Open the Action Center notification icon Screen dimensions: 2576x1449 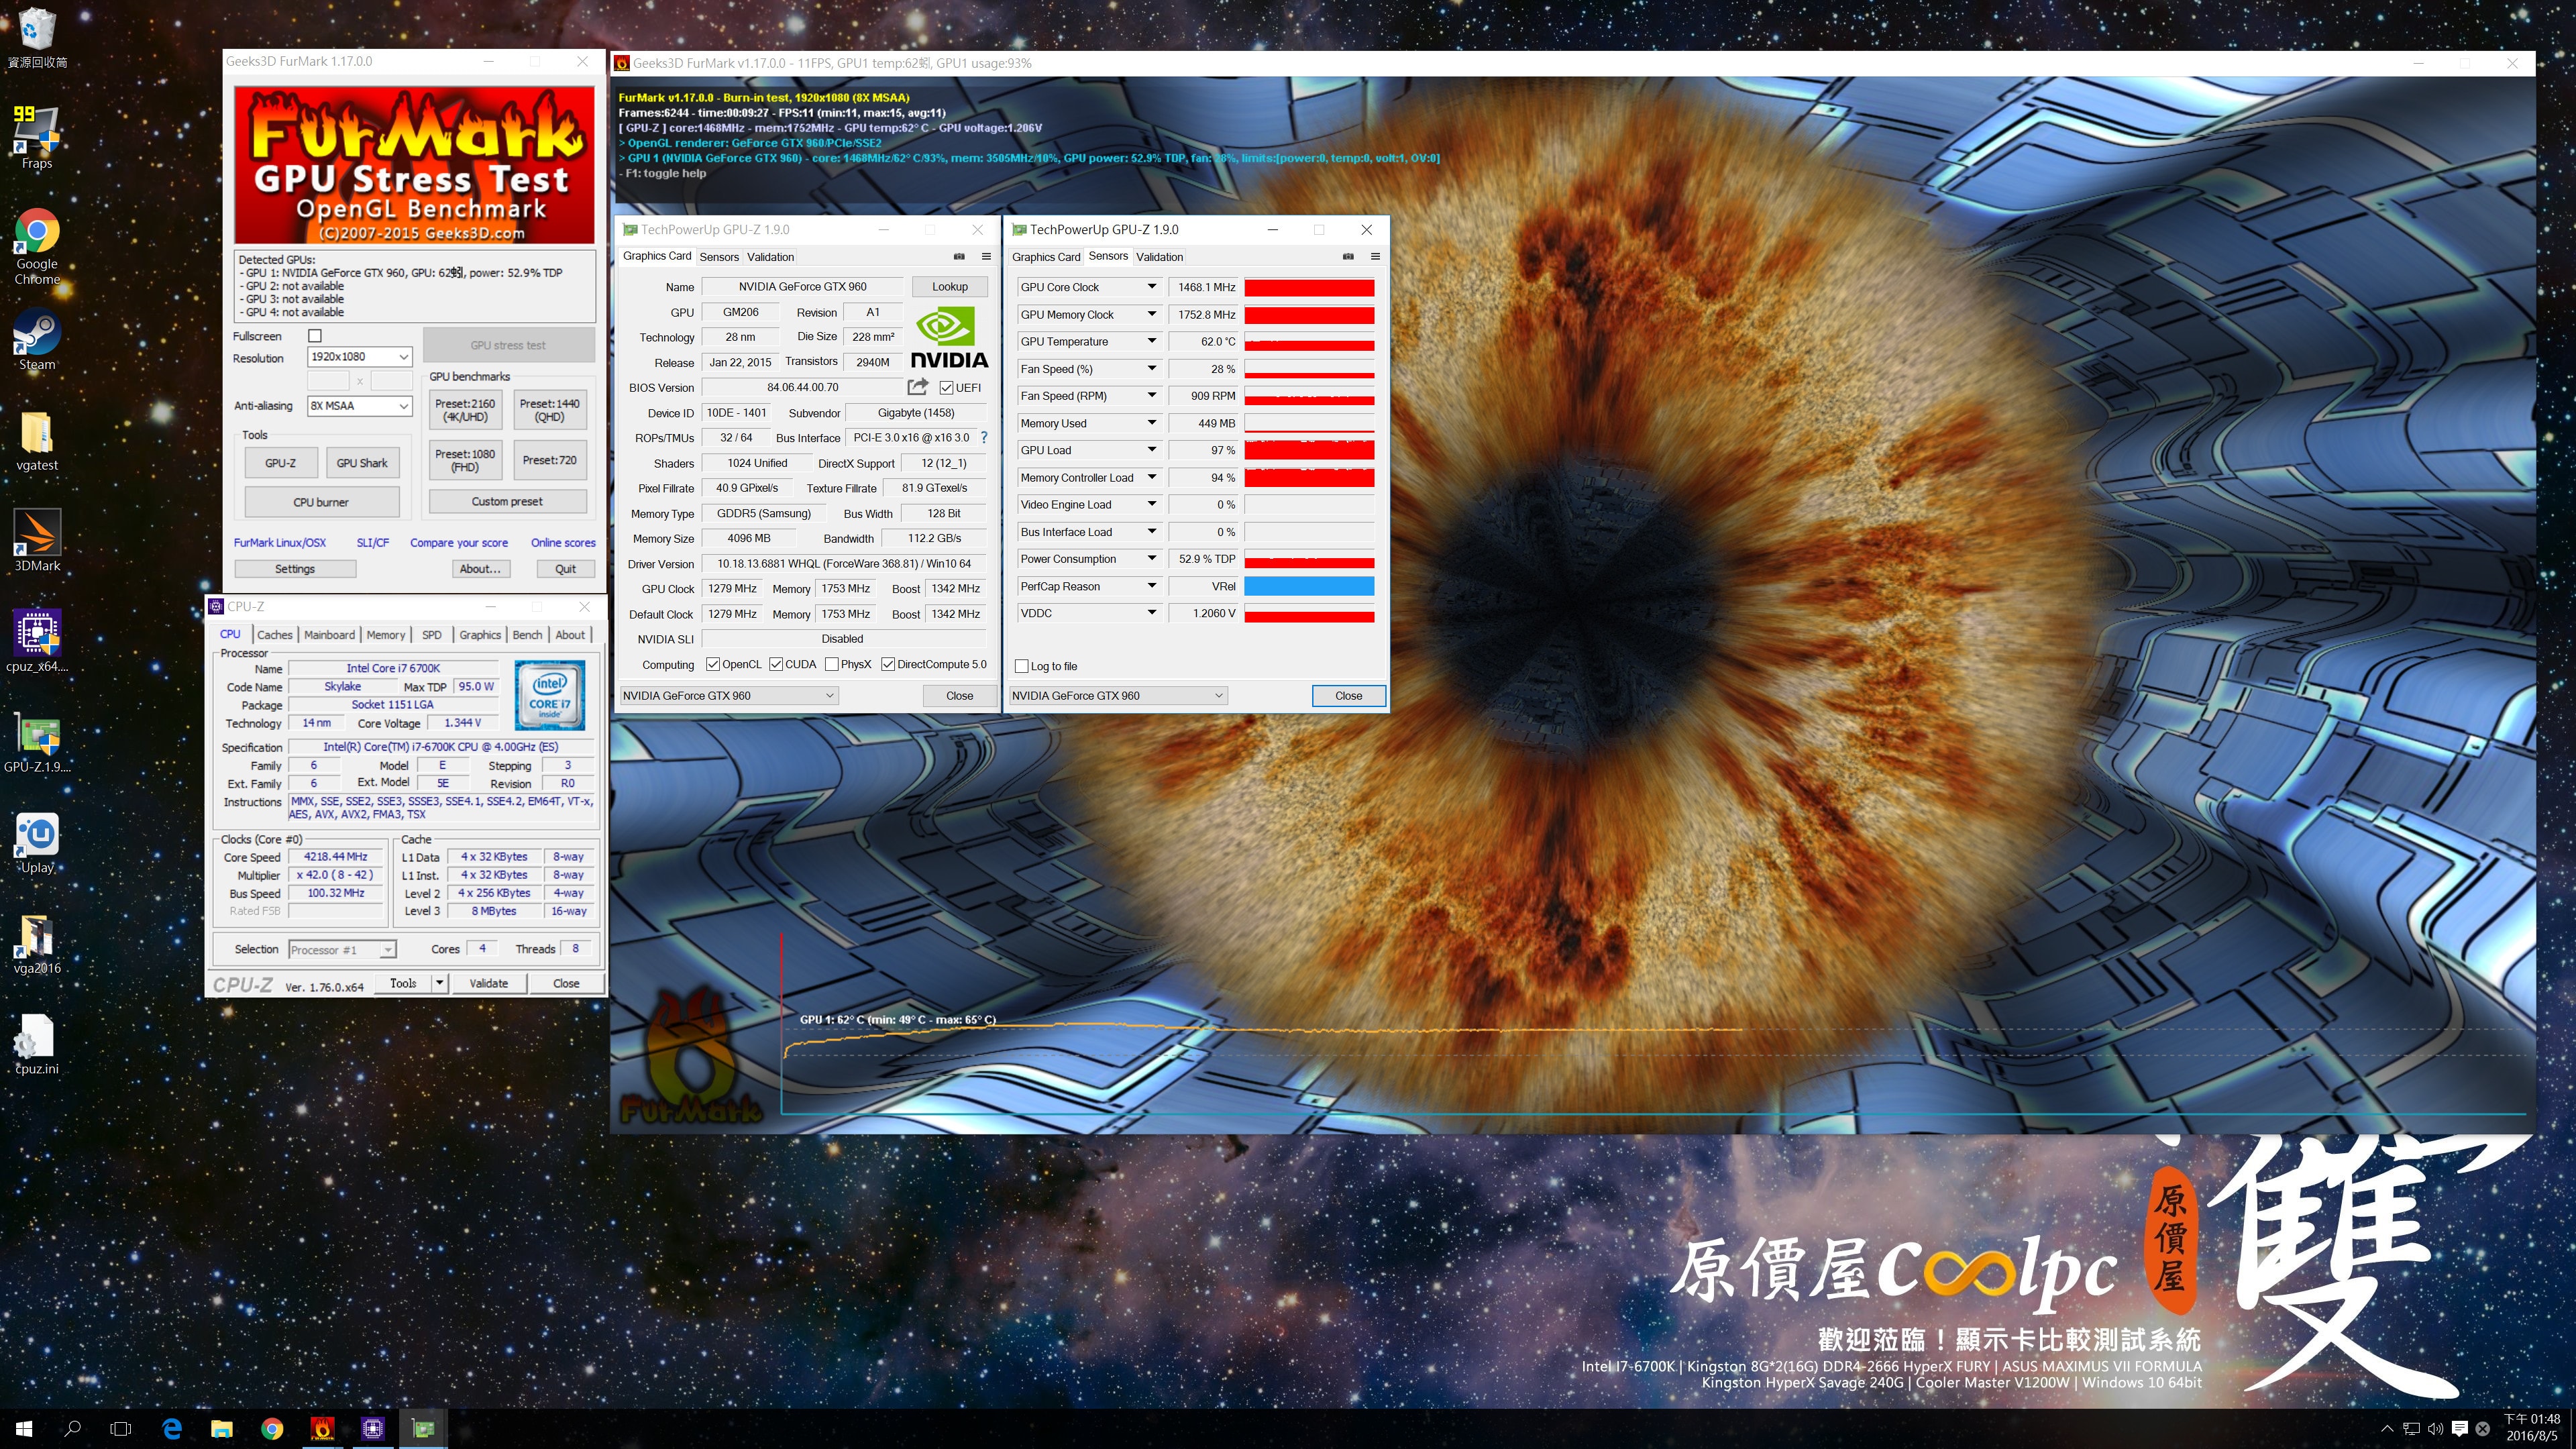pos(2459,1429)
